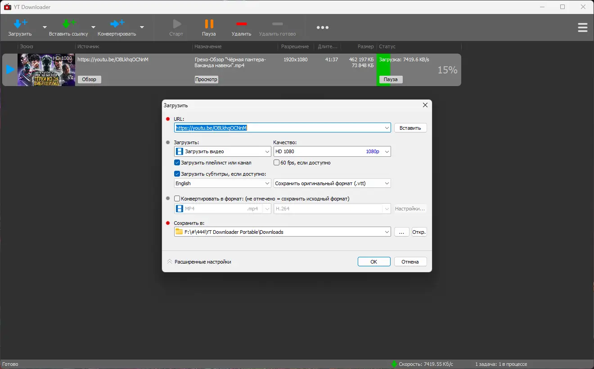The height and width of the screenshot is (369, 594).
Task: Expand the URL history dropdown arrow
Action: [x=387, y=128]
